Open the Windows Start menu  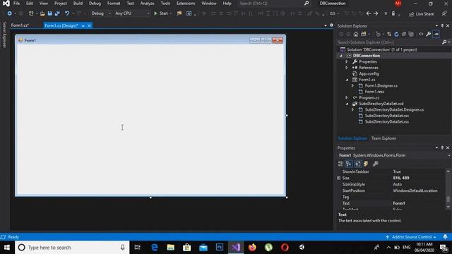(7, 248)
